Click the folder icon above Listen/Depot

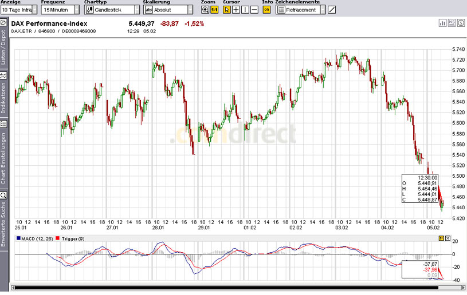point(3,22)
